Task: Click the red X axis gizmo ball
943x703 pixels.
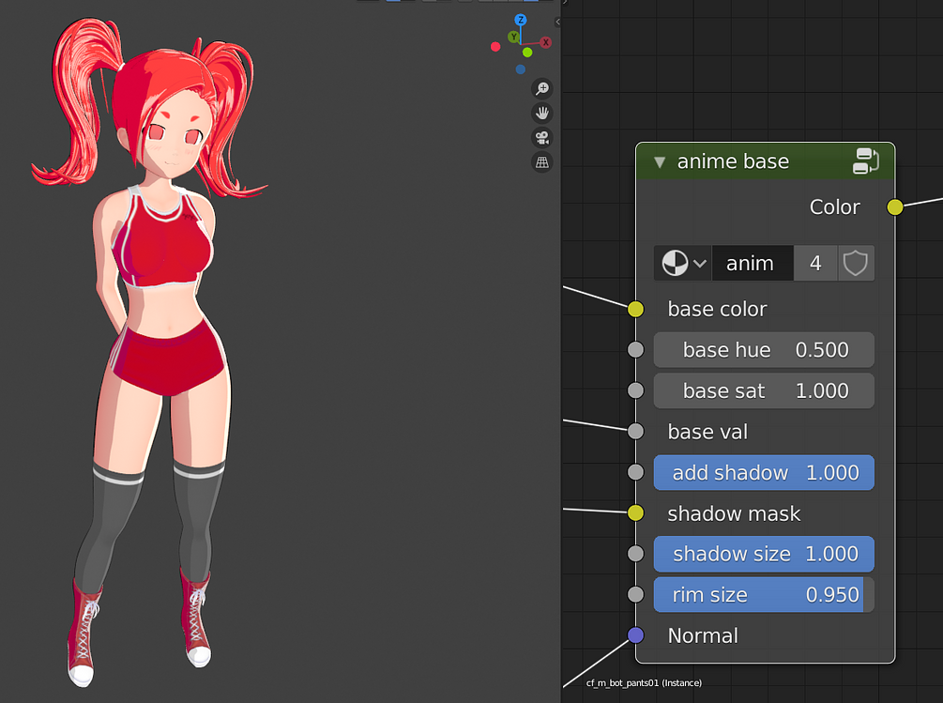Action: click(x=545, y=42)
